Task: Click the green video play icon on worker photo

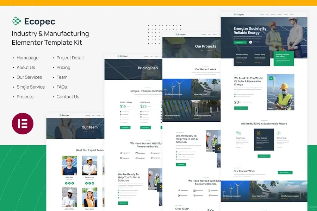Action: (271, 78)
